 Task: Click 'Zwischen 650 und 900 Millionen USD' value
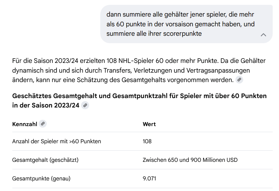coord(190,160)
